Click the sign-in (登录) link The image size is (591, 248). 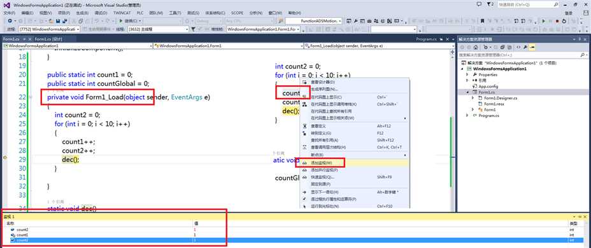[x=569, y=13]
